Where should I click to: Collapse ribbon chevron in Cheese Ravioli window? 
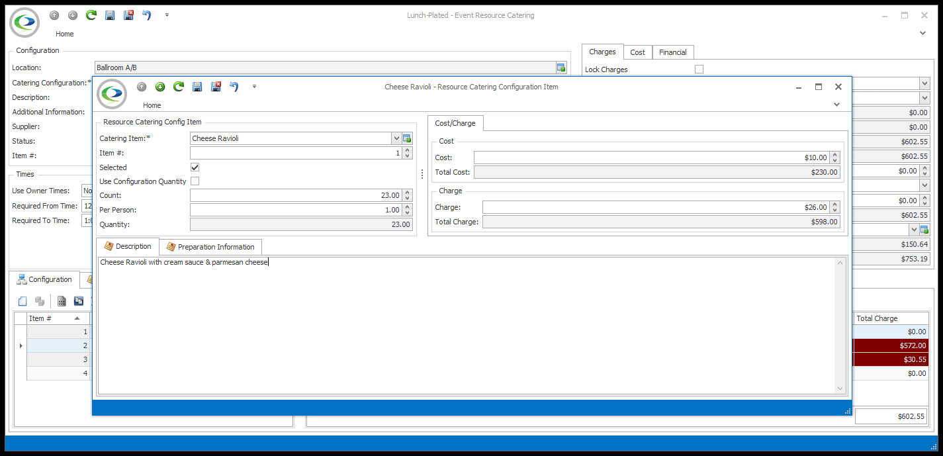coord(836,105)
